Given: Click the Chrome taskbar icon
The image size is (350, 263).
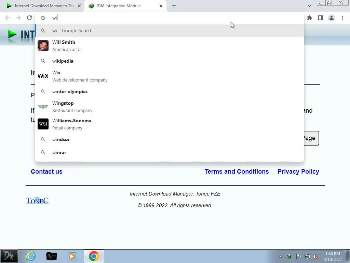Looking at the screenshot, I should (x=94, y=256).
